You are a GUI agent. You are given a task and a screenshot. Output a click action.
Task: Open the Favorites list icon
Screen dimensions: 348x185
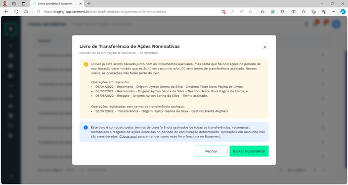(x=303, y=12)
